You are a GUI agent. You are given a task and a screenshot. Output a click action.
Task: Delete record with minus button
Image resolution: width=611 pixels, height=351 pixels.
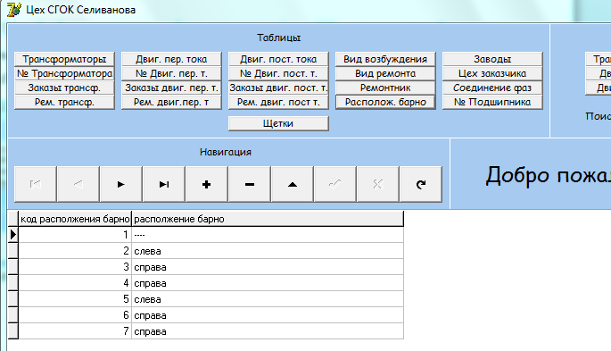pyautogui.click(x=250, y=184)
